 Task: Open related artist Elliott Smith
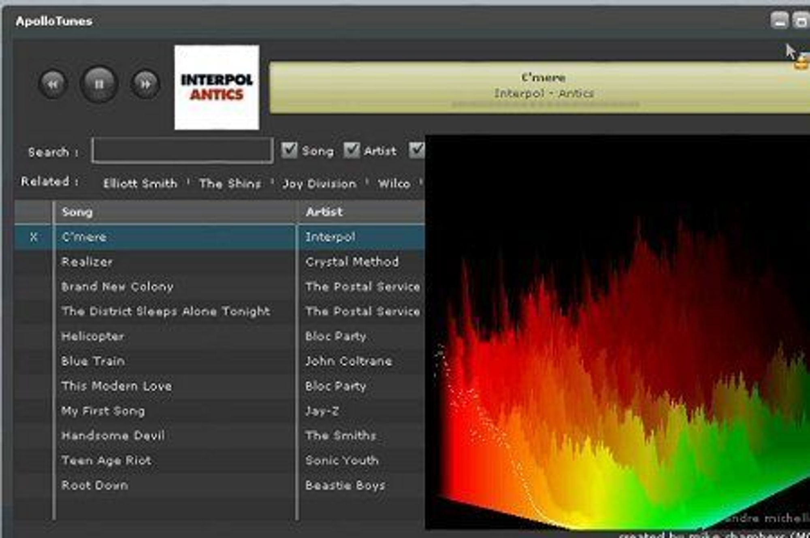point(140,184)
